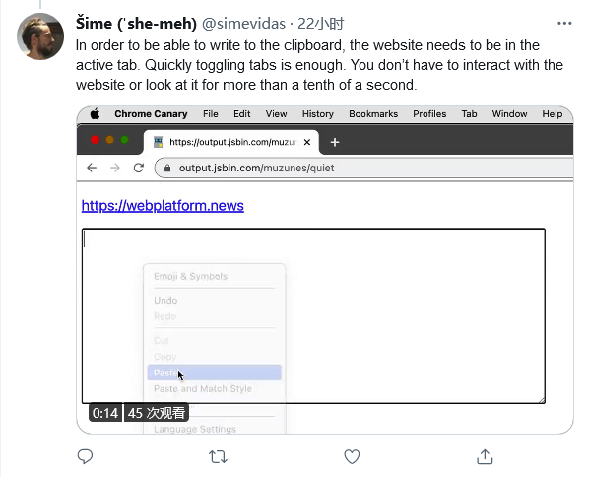Open the @simevidas handle link
This screenshot has width=589, height=477.
pyautogui.click(x=243, y=24)
